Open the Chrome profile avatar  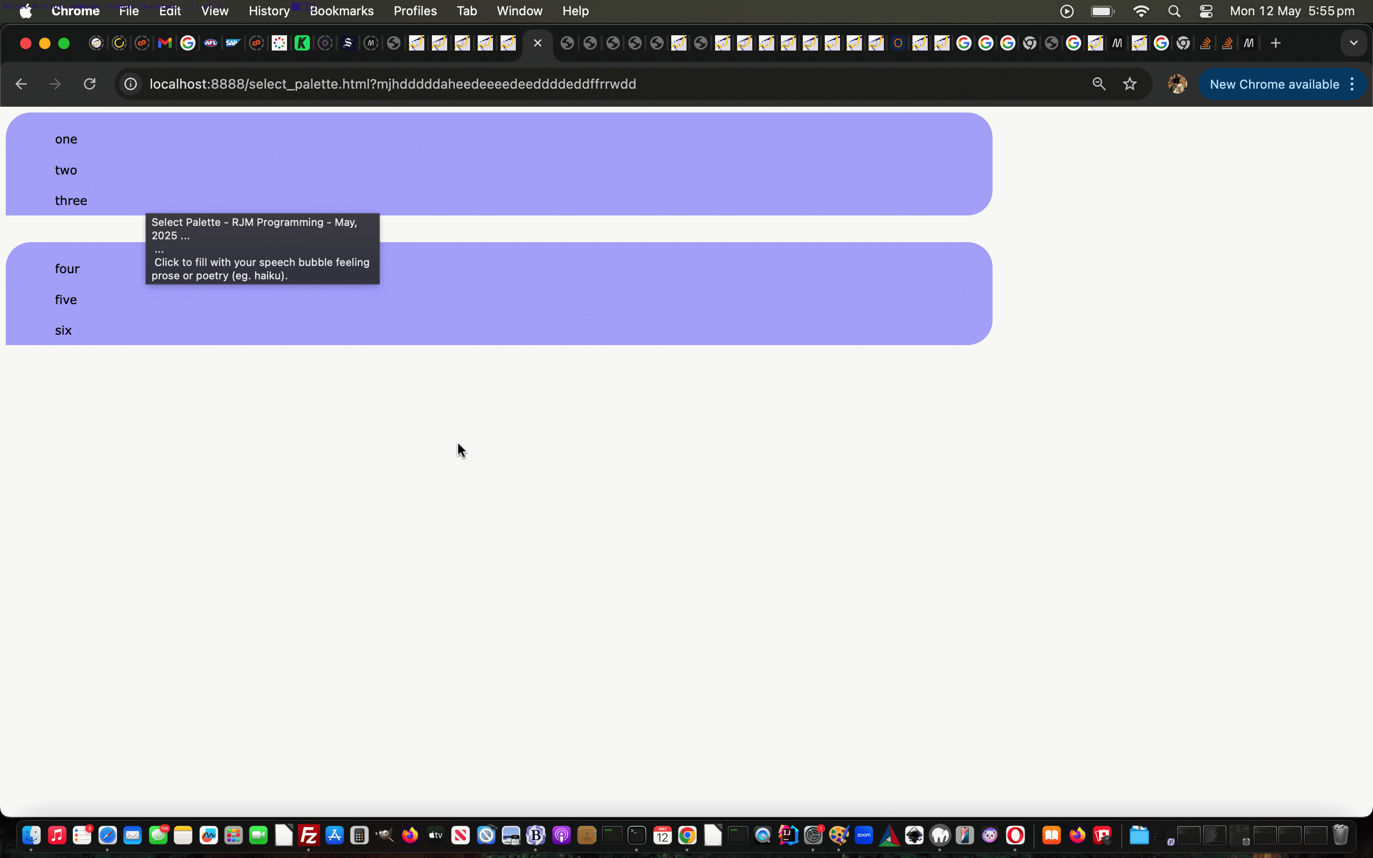click(1177, 84)
